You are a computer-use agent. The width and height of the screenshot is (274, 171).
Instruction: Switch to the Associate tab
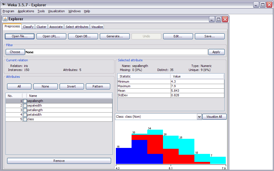coord(56,27)
